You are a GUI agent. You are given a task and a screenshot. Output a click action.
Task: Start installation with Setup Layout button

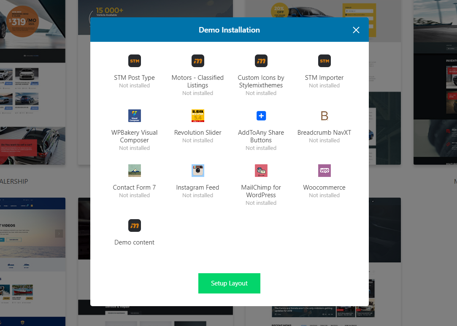(229, 283)
